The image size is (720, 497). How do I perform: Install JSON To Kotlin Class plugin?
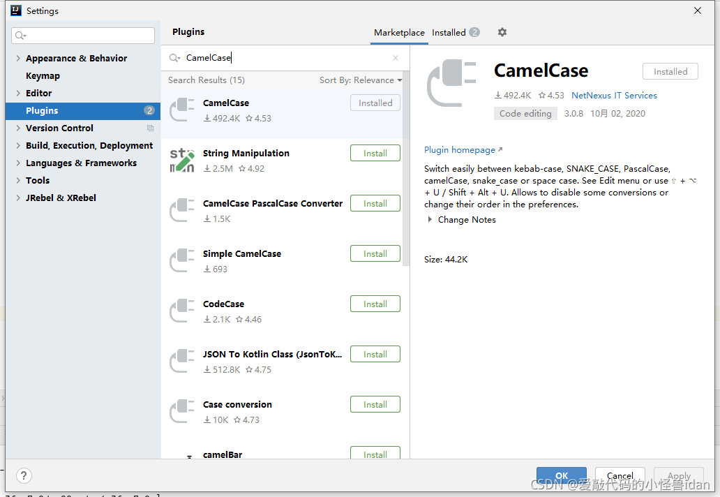pos(375,354)
